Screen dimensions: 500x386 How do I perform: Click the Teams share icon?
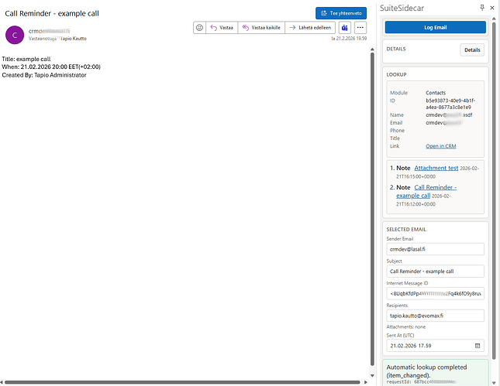tap(344, 27)
